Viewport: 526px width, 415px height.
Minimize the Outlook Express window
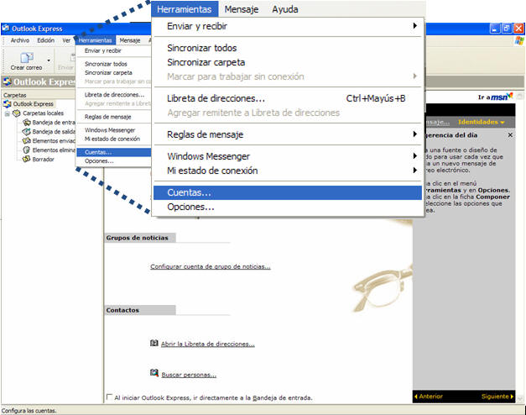(495, 29)
